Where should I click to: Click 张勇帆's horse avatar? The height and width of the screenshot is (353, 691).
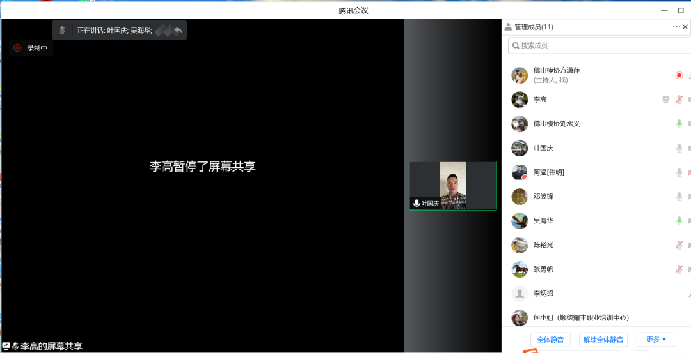(x=520, y=269)
